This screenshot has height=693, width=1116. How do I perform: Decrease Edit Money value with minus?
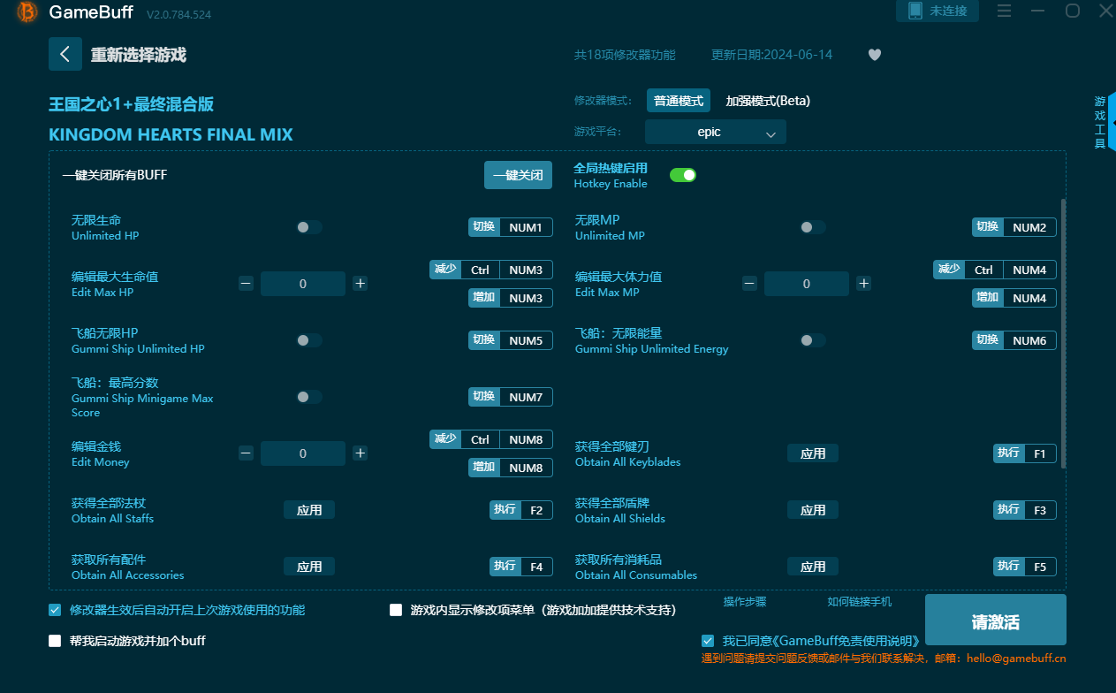[x=246, y=453]
